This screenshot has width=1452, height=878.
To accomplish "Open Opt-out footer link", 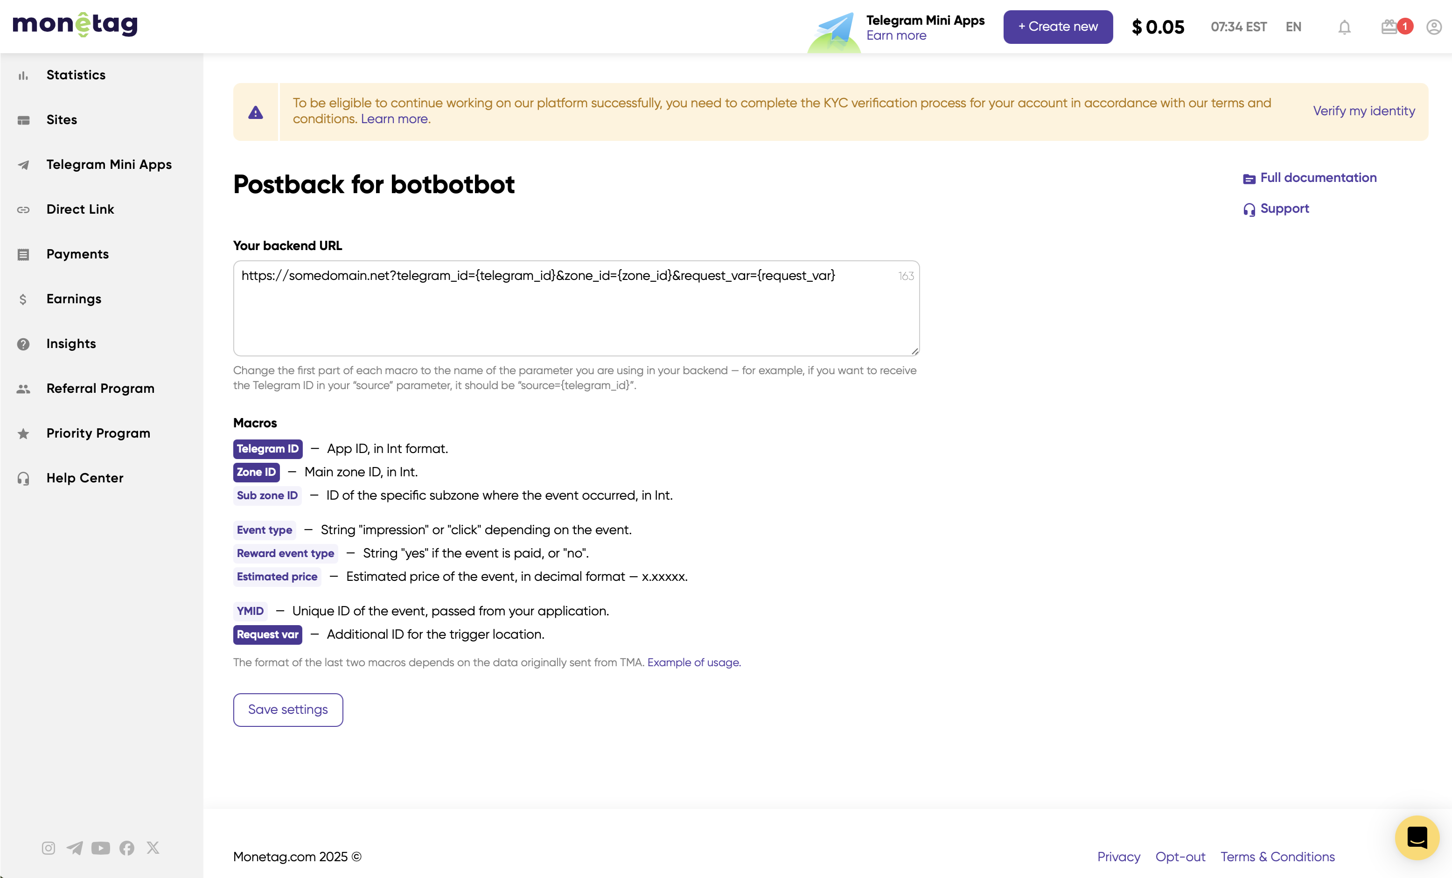I will (x=1180, y=857).
